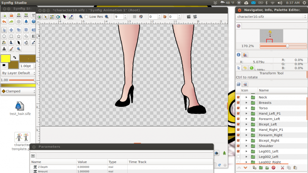This screenshot has width=308, height=173.
Task: Expand the Breasts layer group
Action: [x=246, y=103]
